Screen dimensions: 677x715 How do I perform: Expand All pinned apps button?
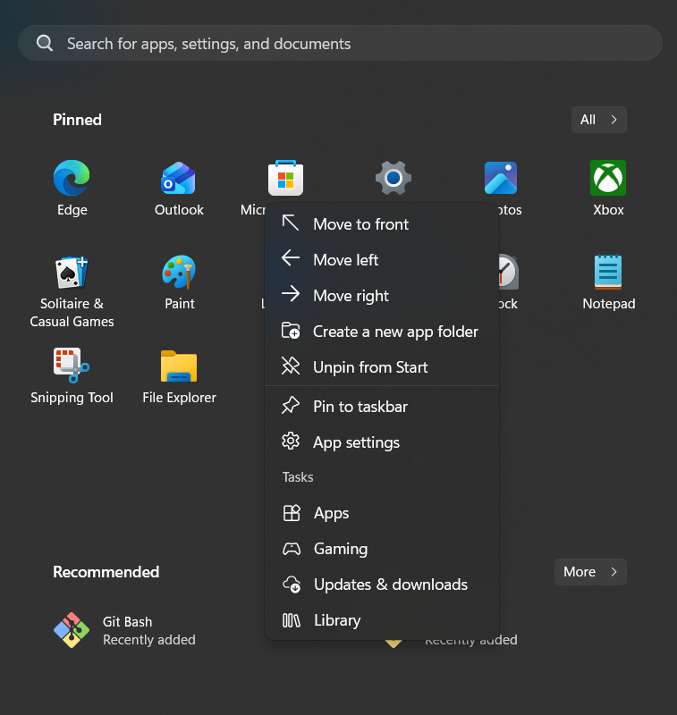coord(598,120)
